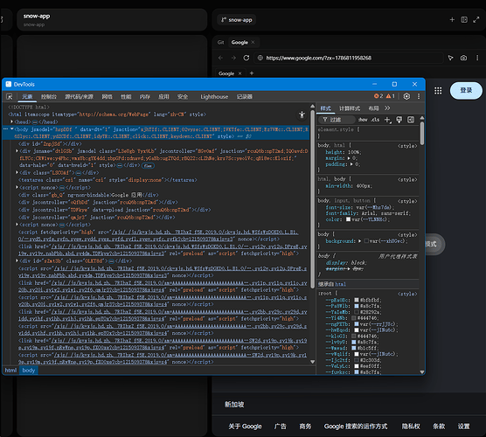The height and width of the screenshot is (437, 486).
Task: Add a new style rule with plus icon
Action: [x=387, y=120]
